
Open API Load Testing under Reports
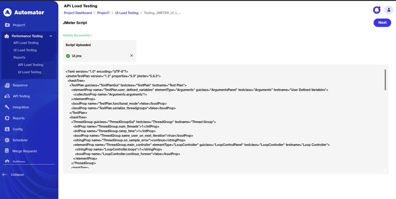(x=31, y=65)
